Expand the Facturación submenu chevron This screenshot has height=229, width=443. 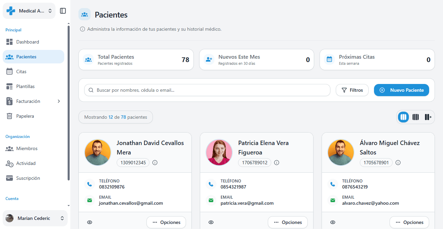coord(59,101)
